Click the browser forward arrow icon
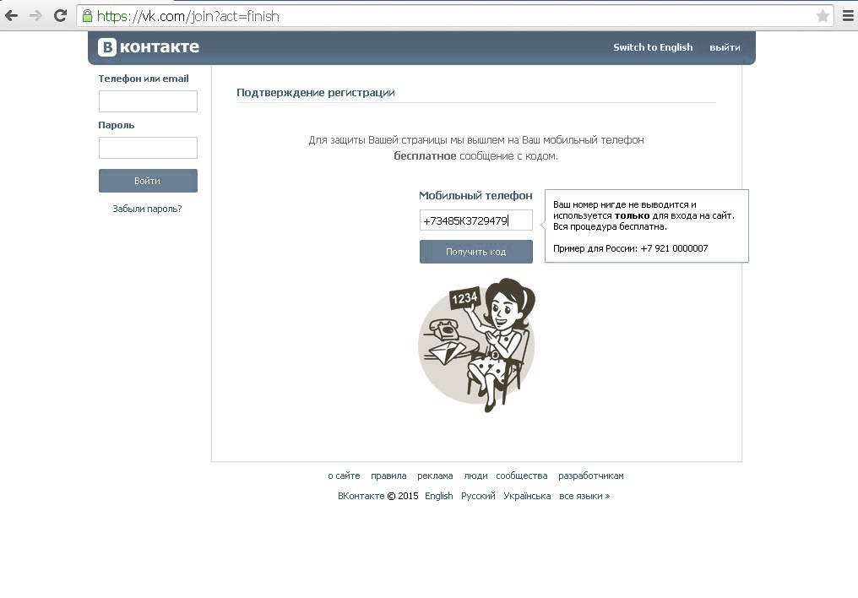The height and width of the screenshot is (598, 858). [x=35, y=16]
